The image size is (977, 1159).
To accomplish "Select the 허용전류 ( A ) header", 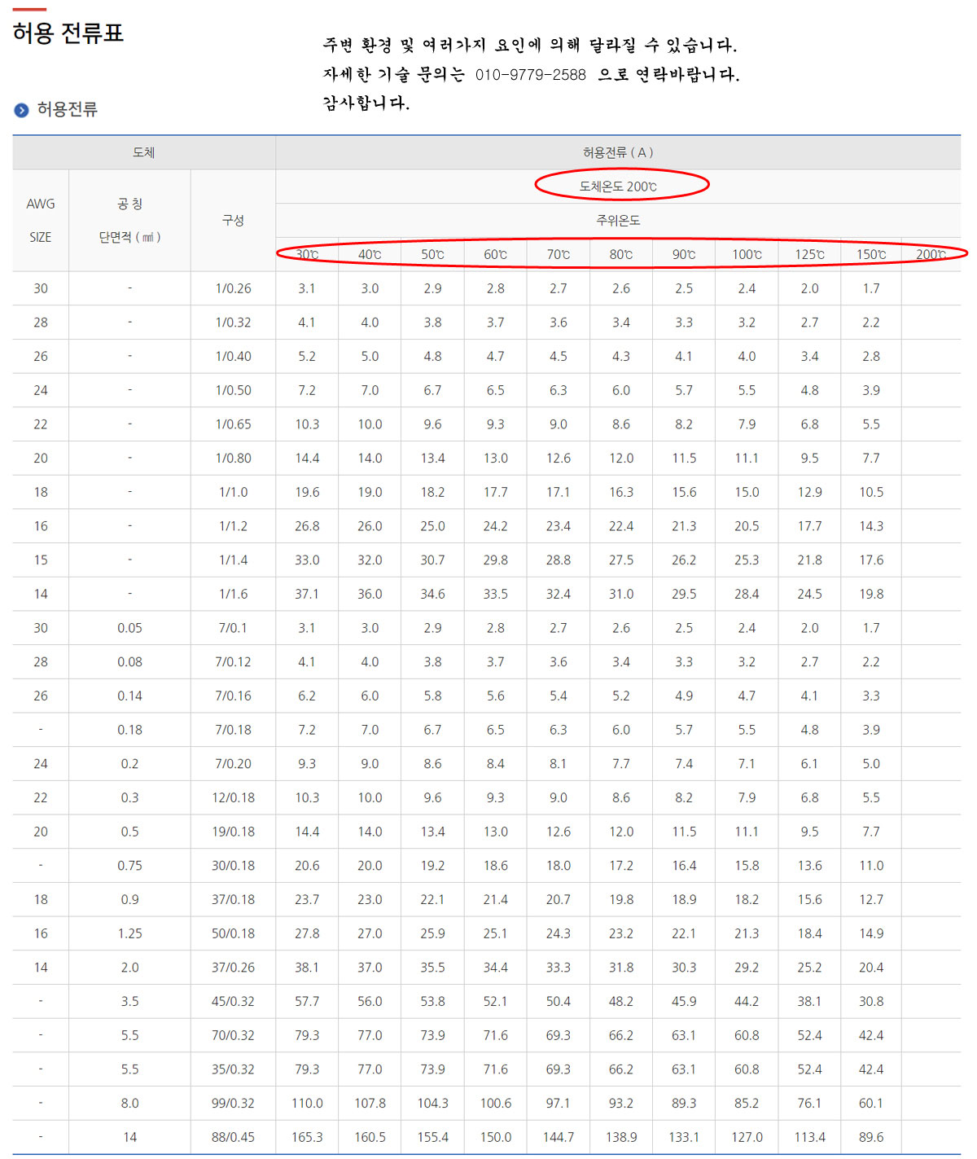I will point(617,152).
